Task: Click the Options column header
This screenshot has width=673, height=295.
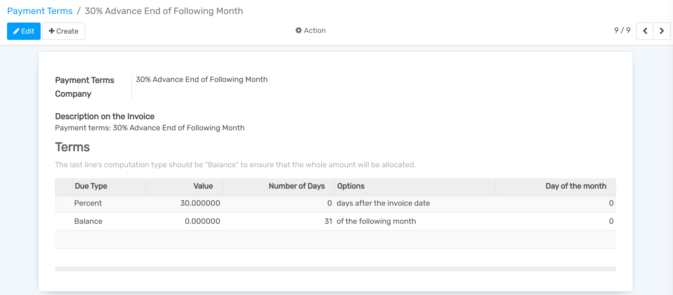Action: coord(351,186)
